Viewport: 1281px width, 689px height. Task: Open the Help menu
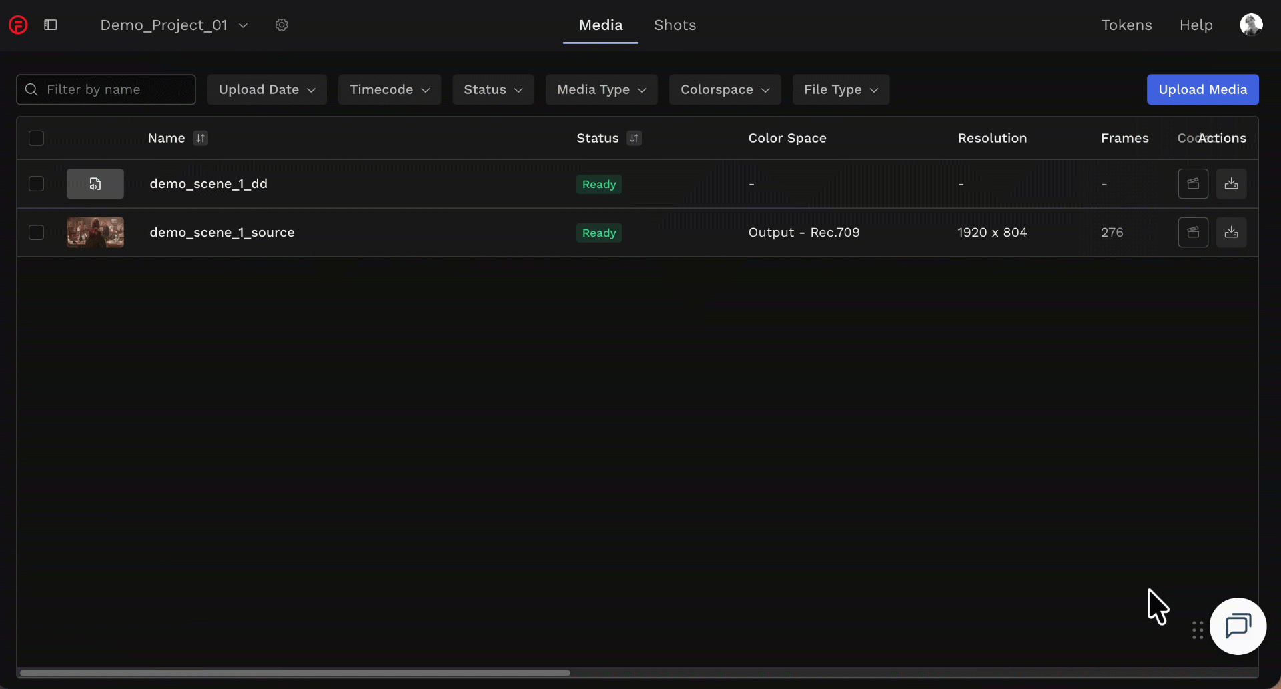pos(1196,25)
